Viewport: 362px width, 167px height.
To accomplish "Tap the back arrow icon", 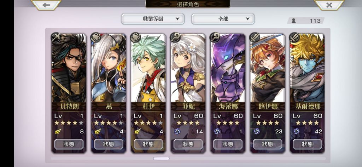I will point(46,5).
